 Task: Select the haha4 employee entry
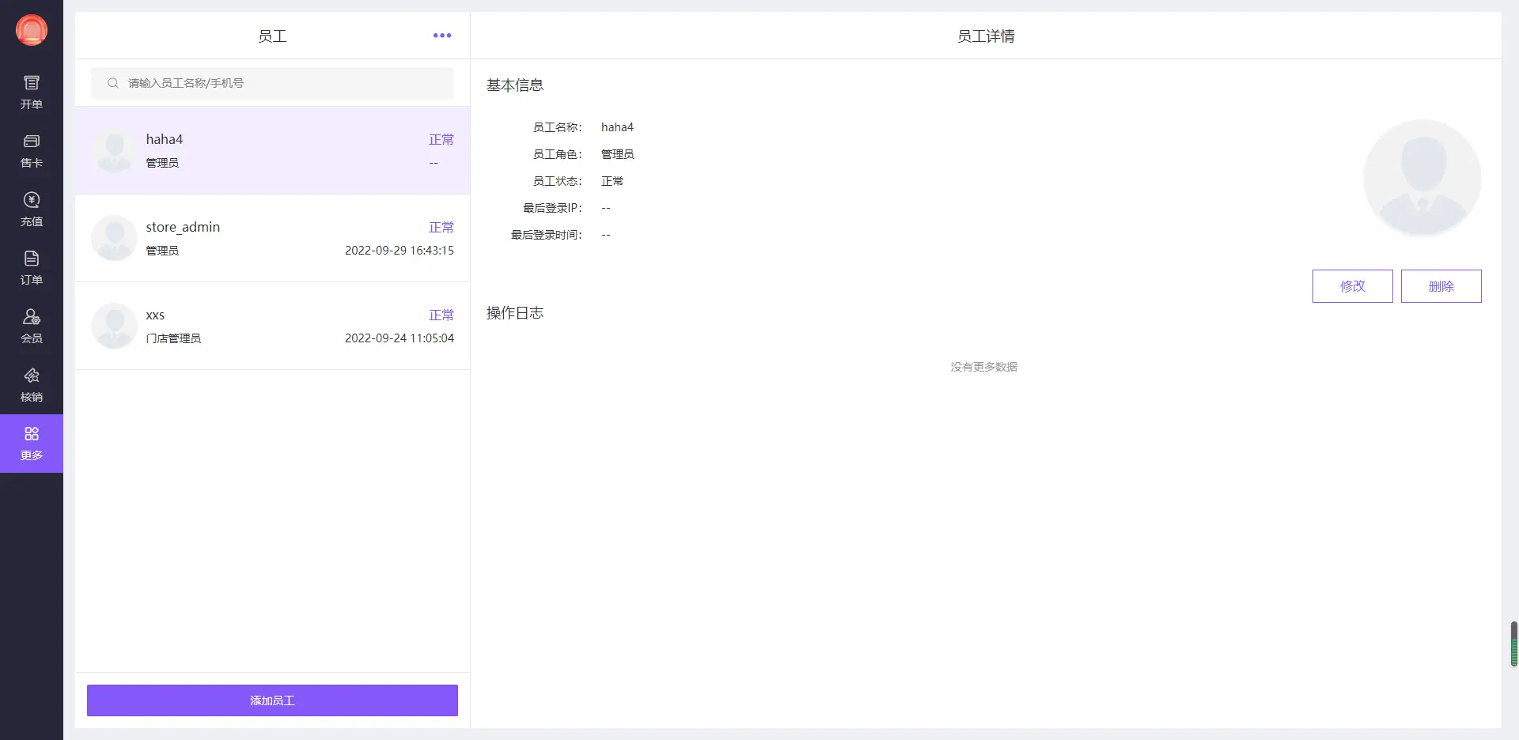(x=272, y=150)
